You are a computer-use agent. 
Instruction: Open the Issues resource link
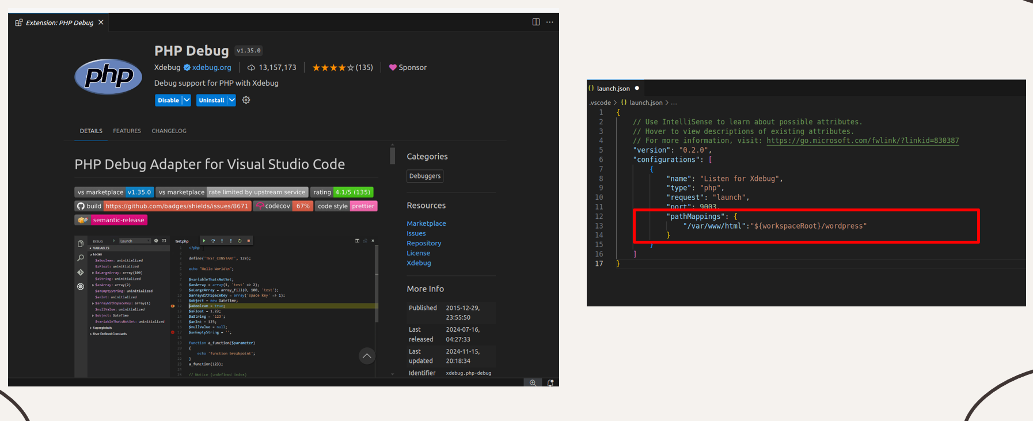tap(416, 233)
